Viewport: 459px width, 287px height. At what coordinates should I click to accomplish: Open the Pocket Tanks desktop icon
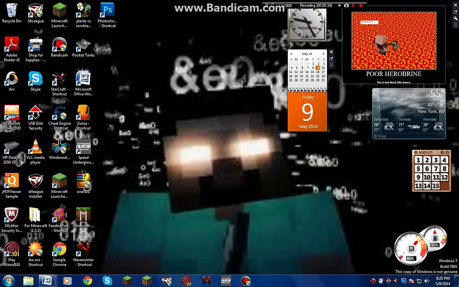click(83, 47)
